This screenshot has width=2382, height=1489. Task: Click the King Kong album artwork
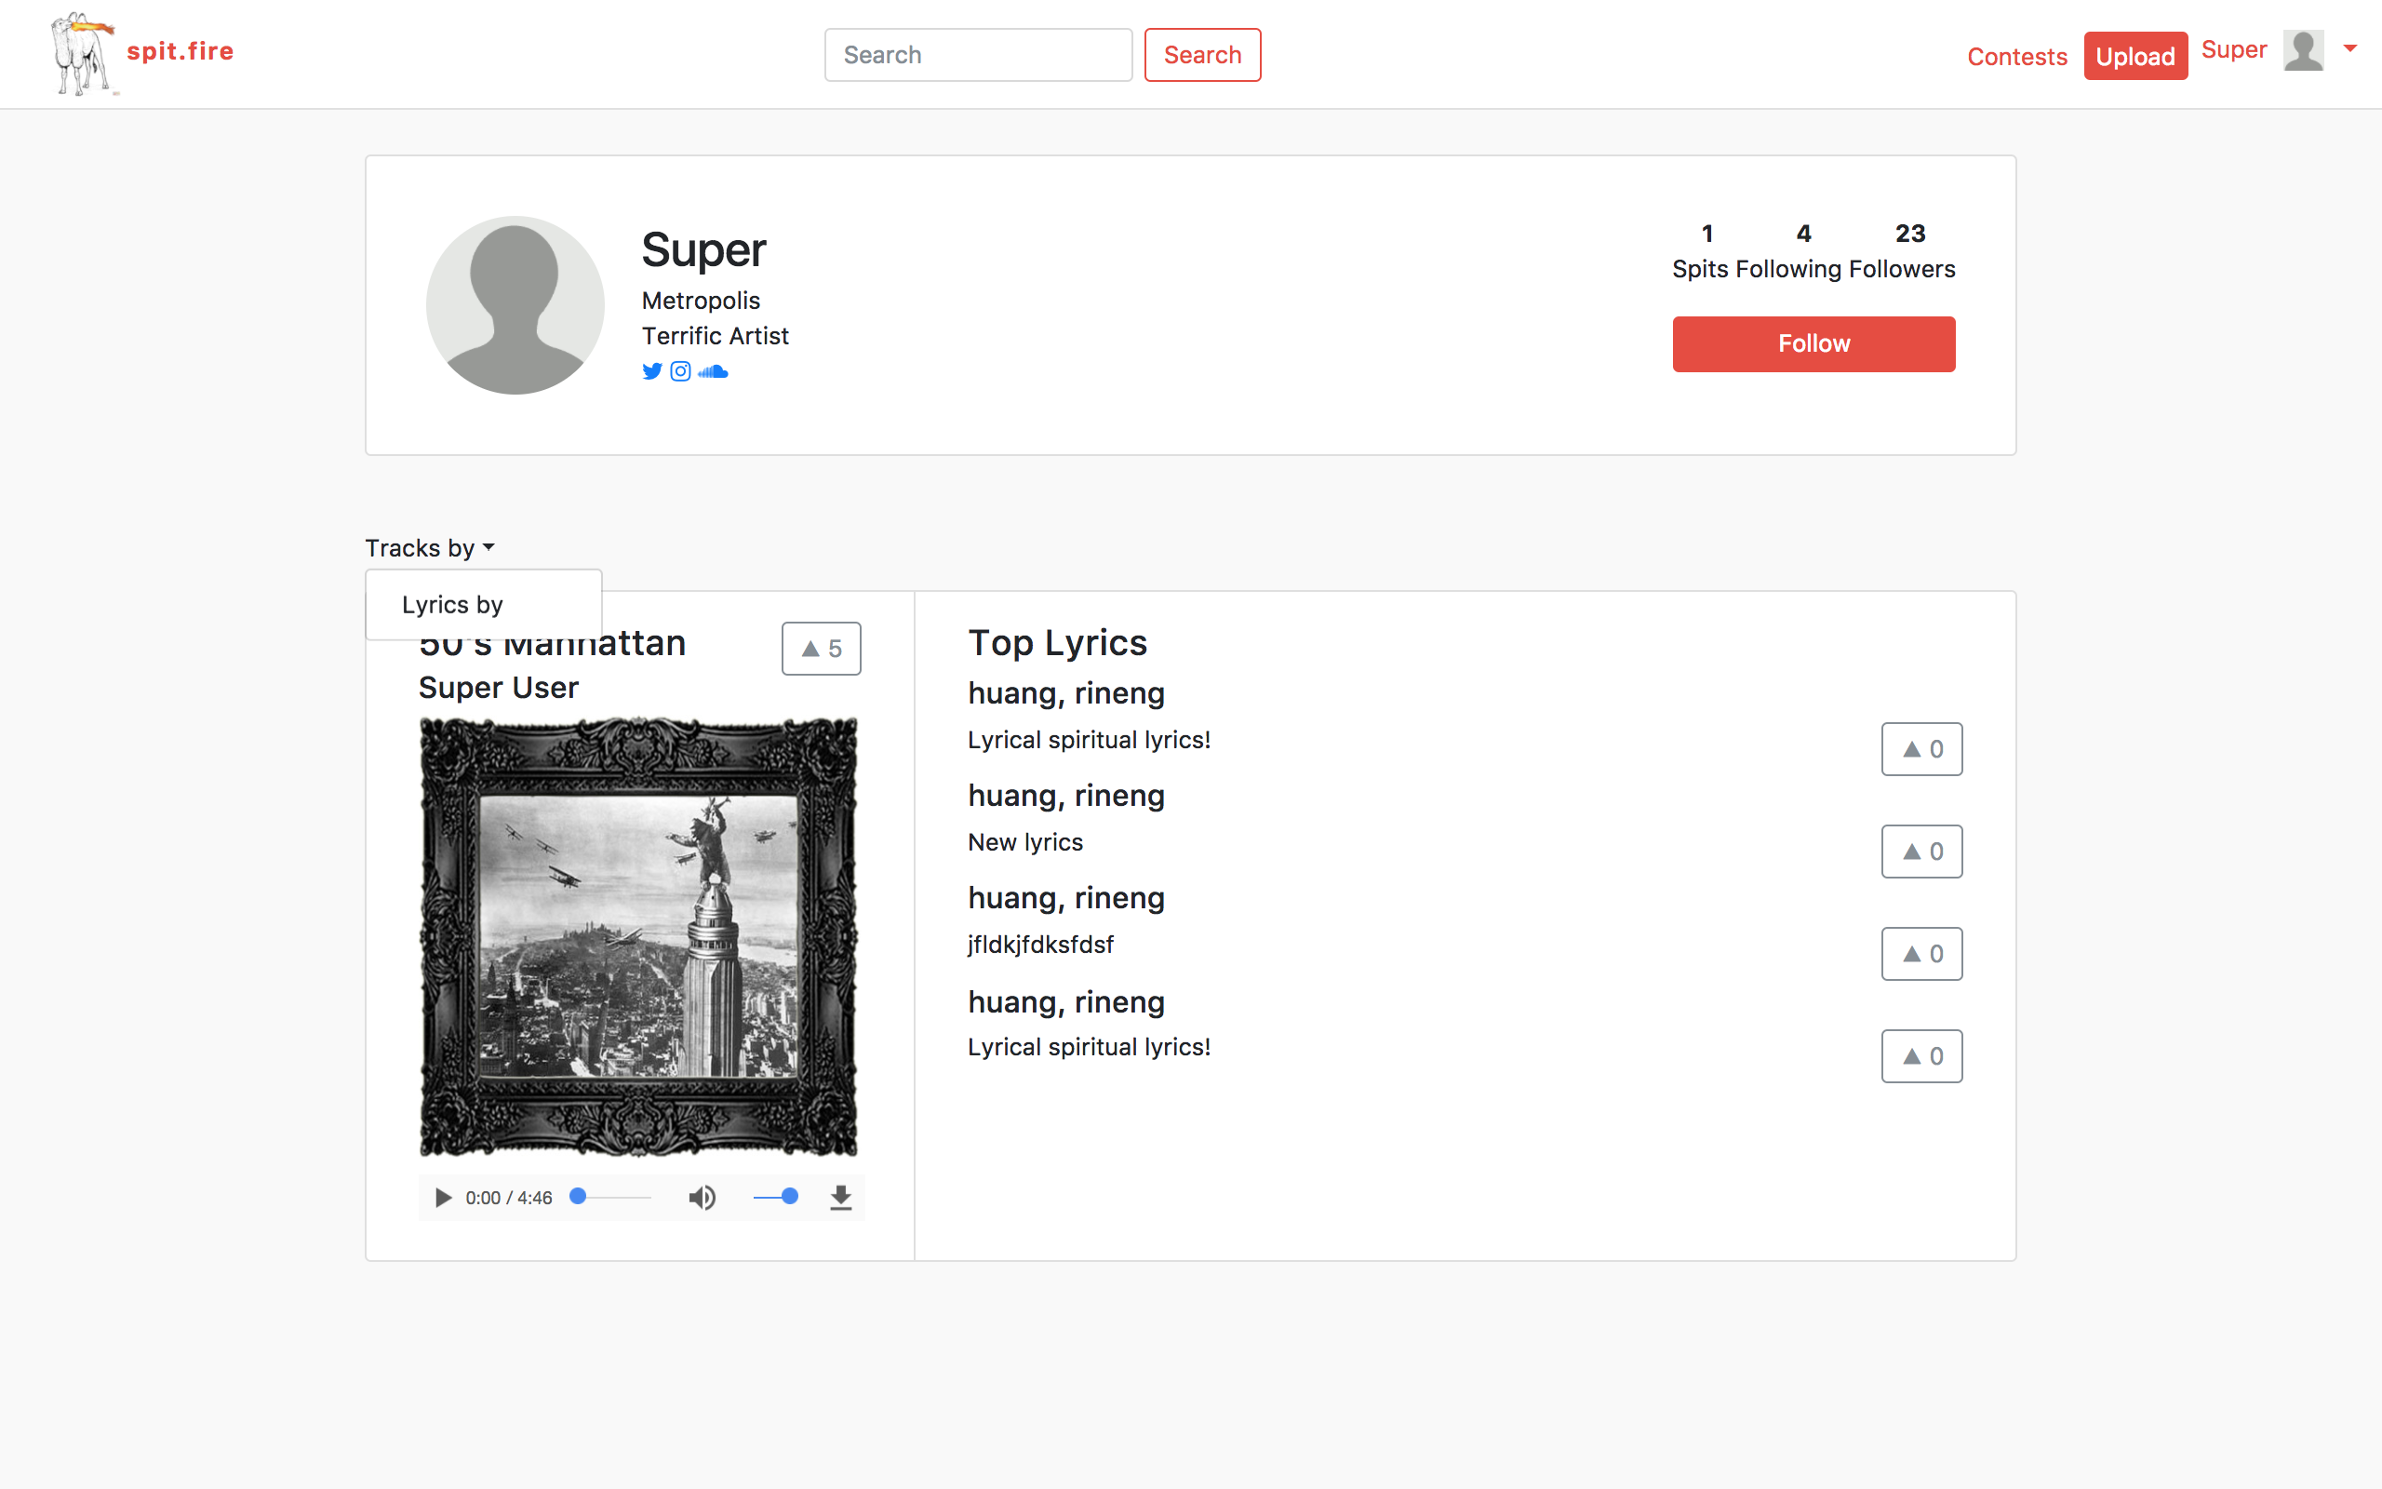tap(637, 935)
